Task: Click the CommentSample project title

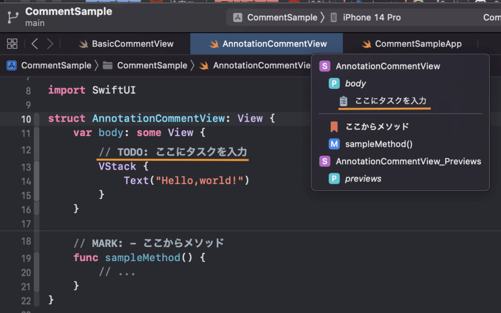Action: 68,12
